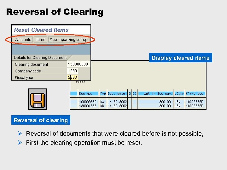Select the Details for Clearing Document tab

coord(40,58)
